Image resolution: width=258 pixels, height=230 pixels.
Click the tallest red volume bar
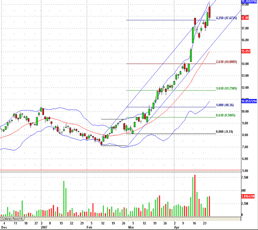click(x=195, y=195)
